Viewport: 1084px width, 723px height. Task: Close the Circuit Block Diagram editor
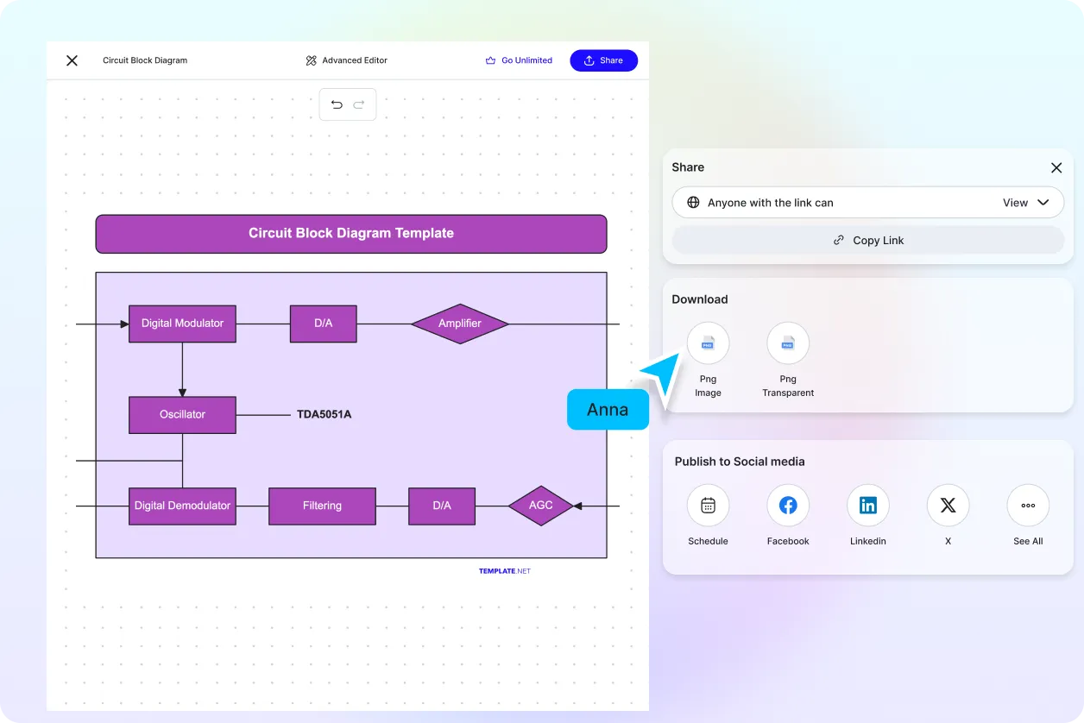click(72, 60)
